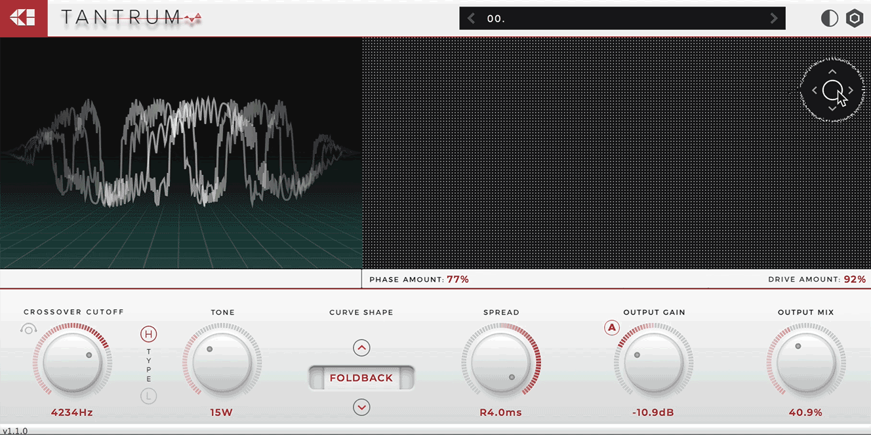Select previous curve shape with up chevron
Image resolution: width=871 pixels, height=435 pixels.
coord(361,348)
